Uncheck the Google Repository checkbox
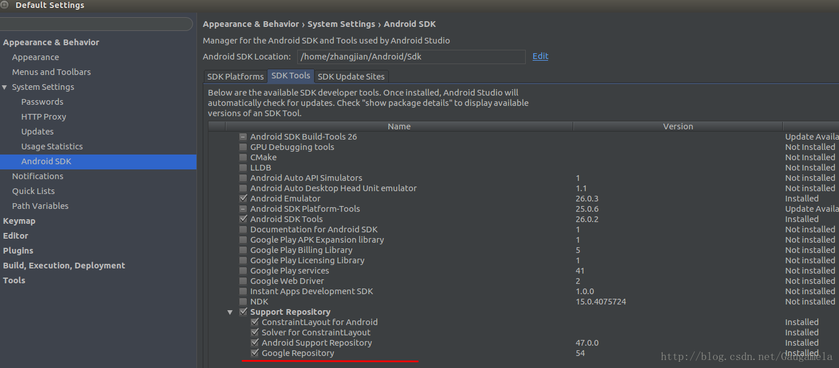 pyautogui.click(x=255, y=353)
